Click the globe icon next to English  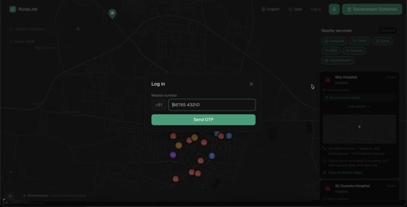(264, 9)
